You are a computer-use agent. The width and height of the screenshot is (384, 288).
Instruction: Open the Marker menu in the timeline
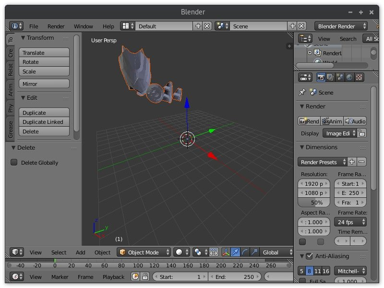pos(60,277)
